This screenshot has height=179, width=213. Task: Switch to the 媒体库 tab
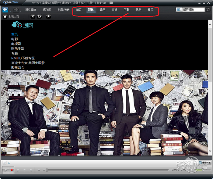47,10
